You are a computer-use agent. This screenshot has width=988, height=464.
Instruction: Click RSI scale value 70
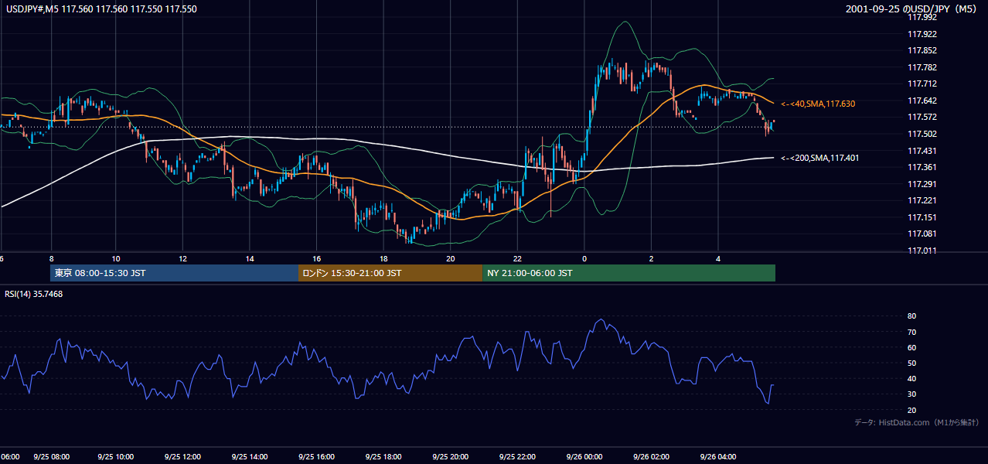coord(912,332)
